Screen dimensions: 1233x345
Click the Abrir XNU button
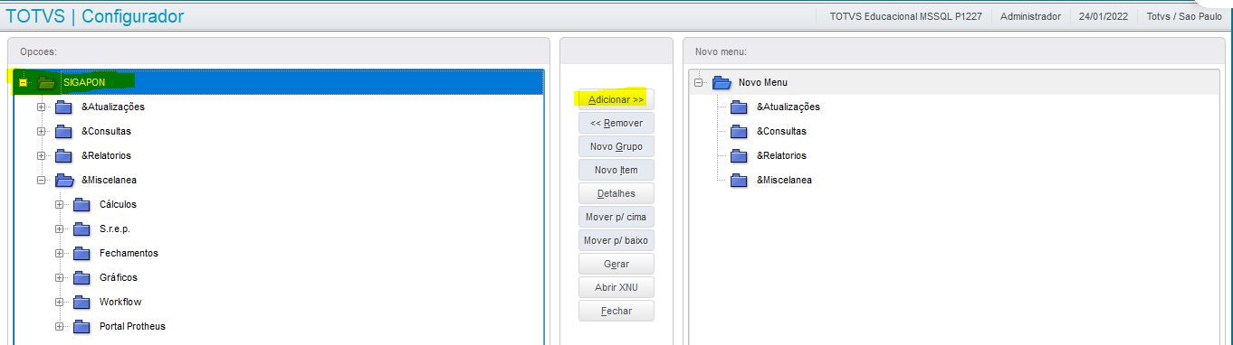tap(616, 287)
